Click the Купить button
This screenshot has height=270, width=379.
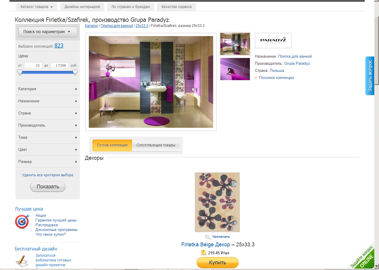pos(218,263)
